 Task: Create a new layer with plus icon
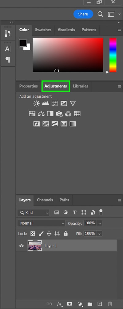(100, 304)
